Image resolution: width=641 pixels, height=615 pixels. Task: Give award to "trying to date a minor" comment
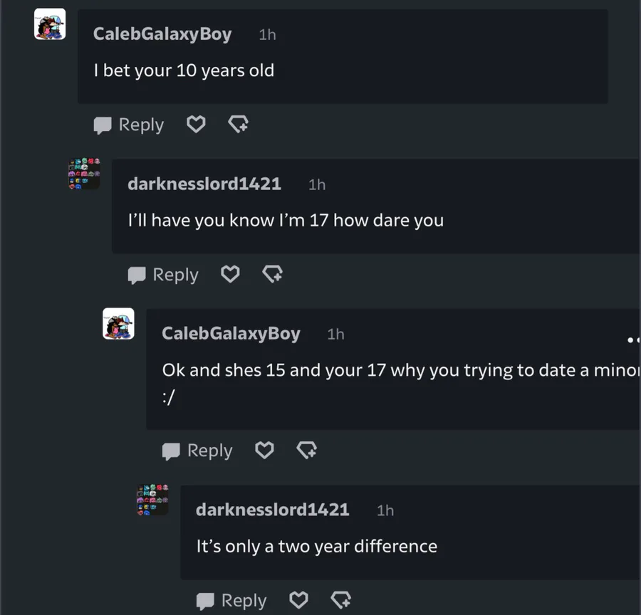[306, 451]
